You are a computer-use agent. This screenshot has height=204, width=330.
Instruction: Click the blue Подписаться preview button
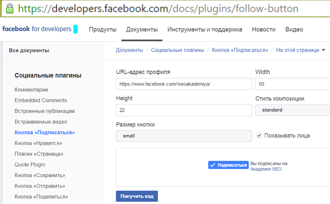[x=228, y=165]
